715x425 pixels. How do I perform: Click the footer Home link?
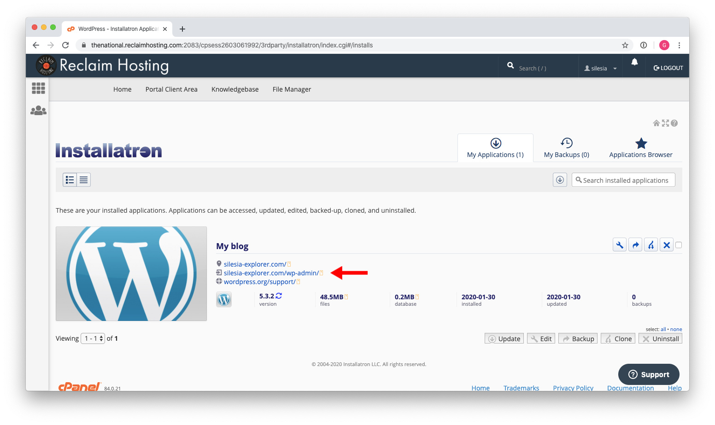tap(481, 388)
